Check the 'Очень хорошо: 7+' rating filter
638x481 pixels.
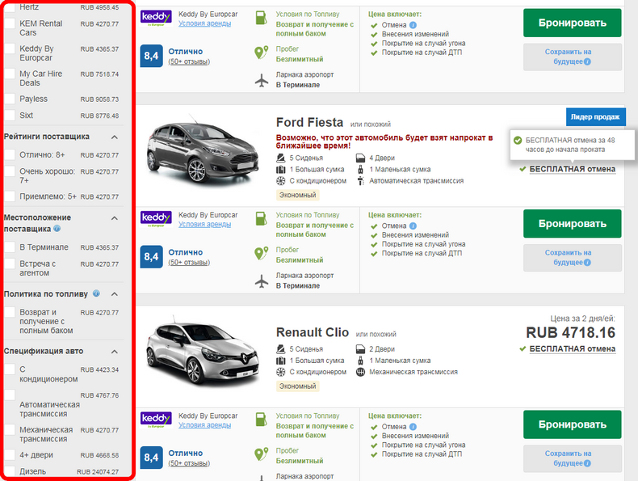point(10,171)
